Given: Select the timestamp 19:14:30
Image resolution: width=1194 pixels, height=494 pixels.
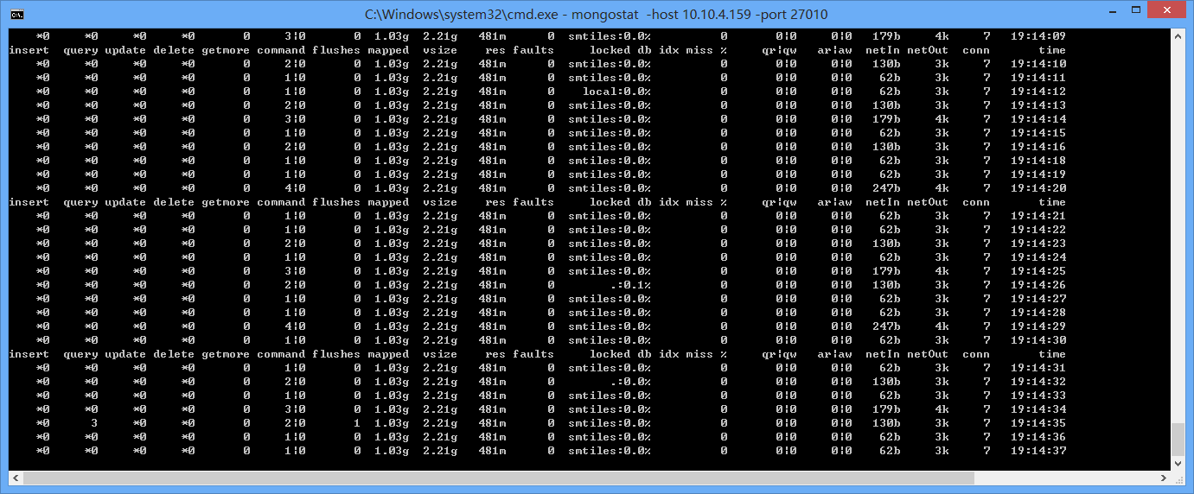Looking at the screenshot, I should point(1038,340).
